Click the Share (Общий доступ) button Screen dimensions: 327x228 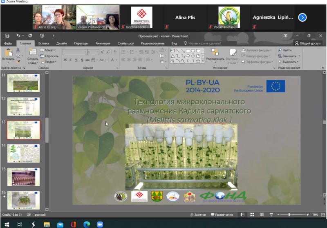(x=308, y=43)
